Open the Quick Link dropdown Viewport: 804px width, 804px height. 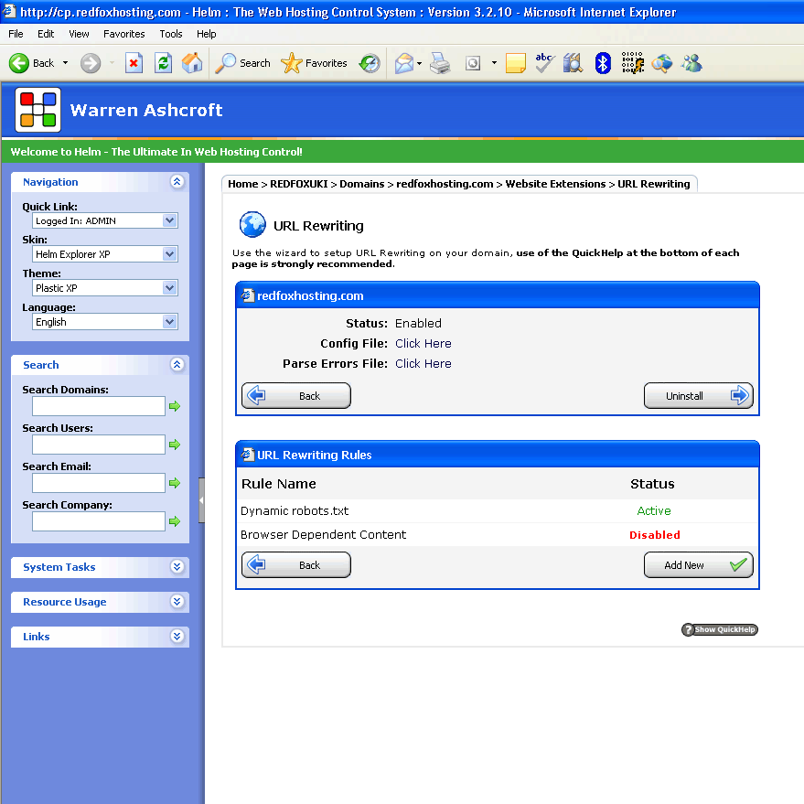(x=105, y=220)
